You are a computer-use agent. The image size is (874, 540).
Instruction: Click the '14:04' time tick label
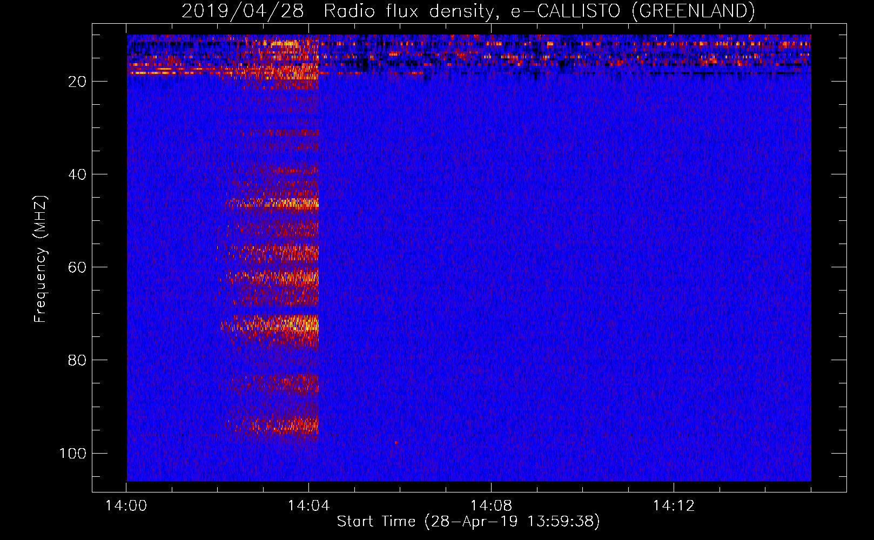308,506
